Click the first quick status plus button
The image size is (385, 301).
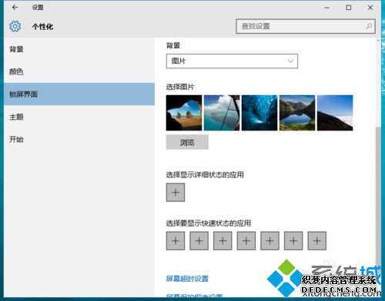176,240
